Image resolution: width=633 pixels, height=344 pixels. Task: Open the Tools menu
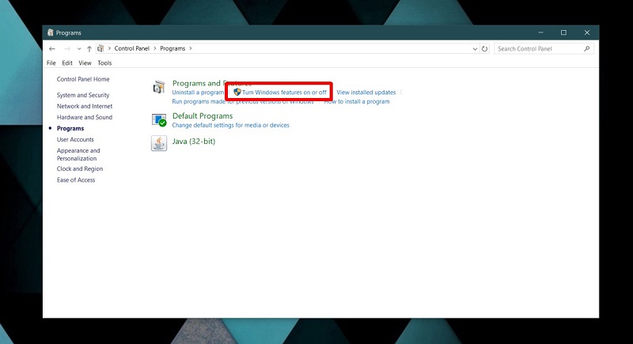coord(104,63)
